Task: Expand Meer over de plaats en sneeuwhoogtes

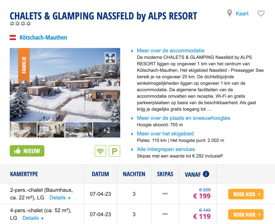Action: 183,118
